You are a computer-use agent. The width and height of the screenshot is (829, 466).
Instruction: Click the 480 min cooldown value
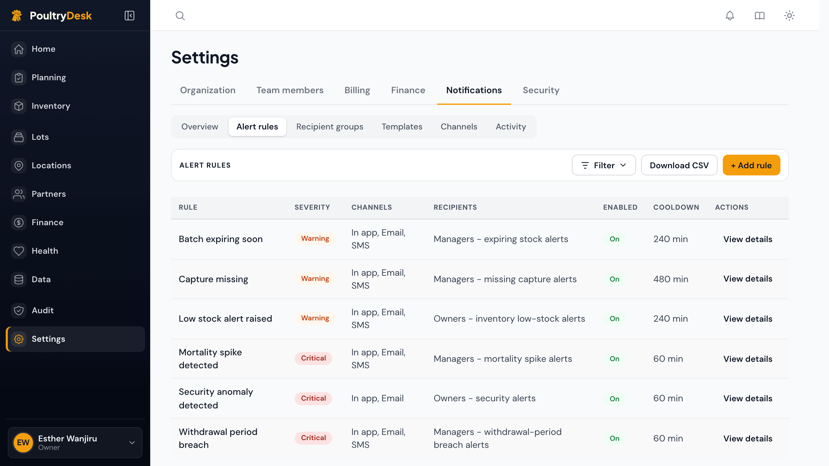tap(671, 279)
